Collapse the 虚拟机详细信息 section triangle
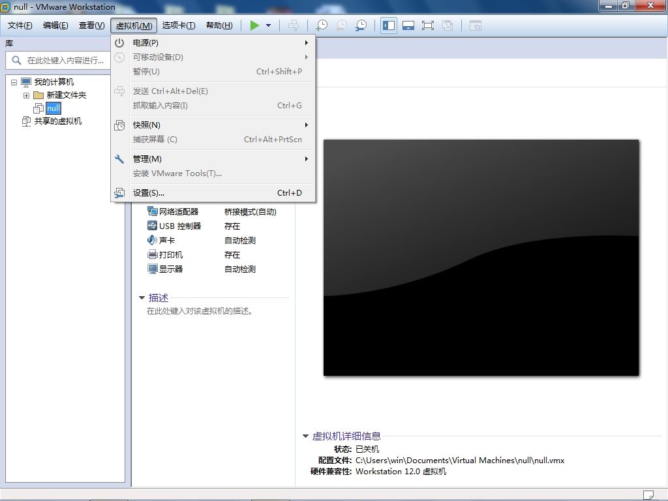Image resolution: width=668 pixels, height=501 pixels. click(305, 436)
